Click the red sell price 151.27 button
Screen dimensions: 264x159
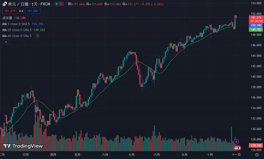pos(9,11)
